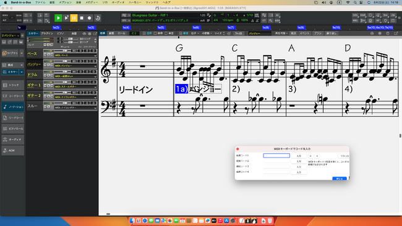This screenshot has height=226, width=402.
Task: Expand the MIDI instrument dropdown for ベース track
Action: [75, 56]
